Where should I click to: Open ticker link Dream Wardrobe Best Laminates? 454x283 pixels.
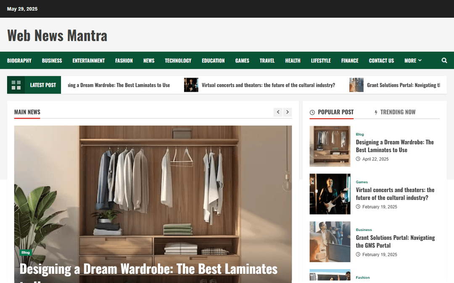pos(119,85)
